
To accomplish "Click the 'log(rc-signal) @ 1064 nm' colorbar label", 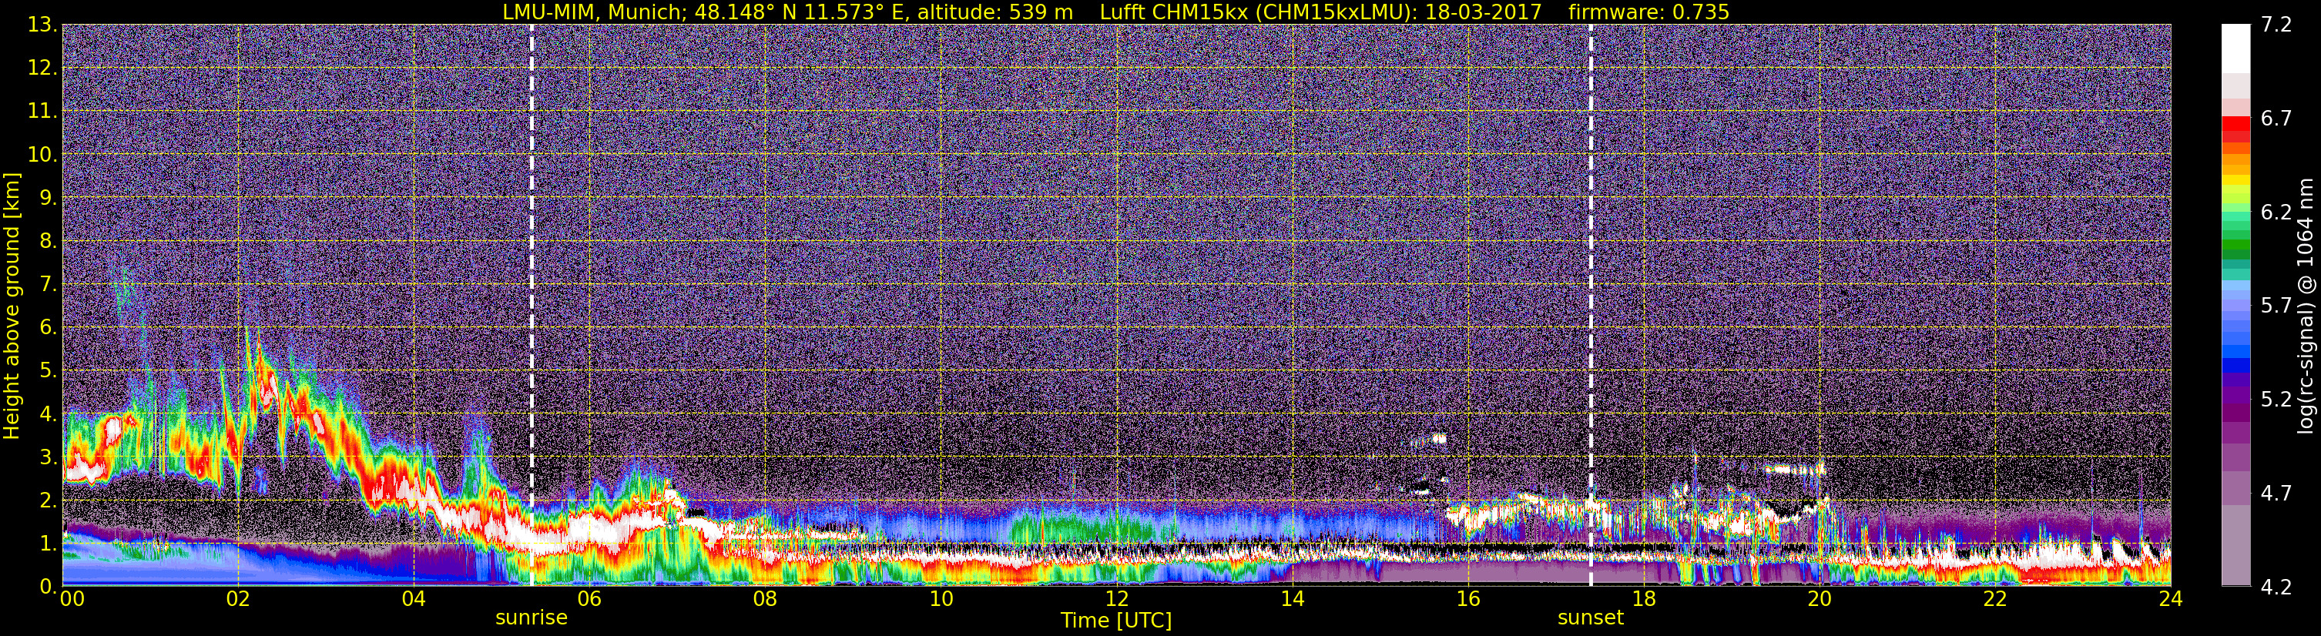I will (2306, 306).
